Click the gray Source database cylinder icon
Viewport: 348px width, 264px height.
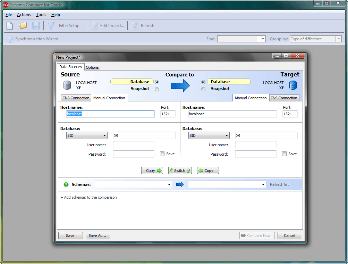coord(67,85)
